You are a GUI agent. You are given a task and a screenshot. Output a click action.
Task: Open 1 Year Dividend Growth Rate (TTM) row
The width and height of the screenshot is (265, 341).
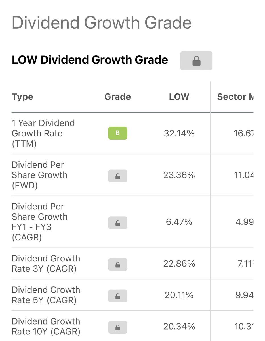point(132,133)
